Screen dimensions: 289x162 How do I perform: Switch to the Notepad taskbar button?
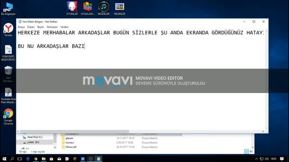point(98,159)
